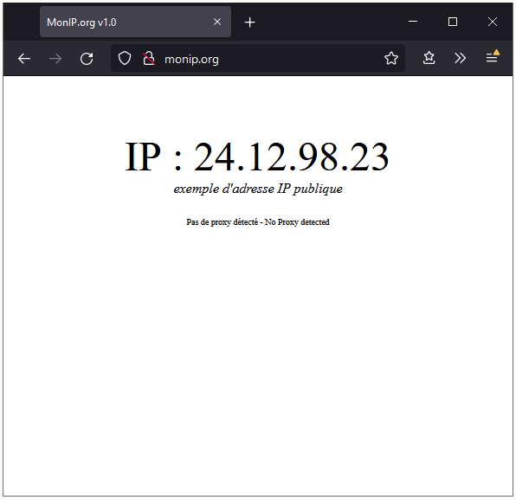Click the IP : 24.12.98.23 heading

[257, 157]
